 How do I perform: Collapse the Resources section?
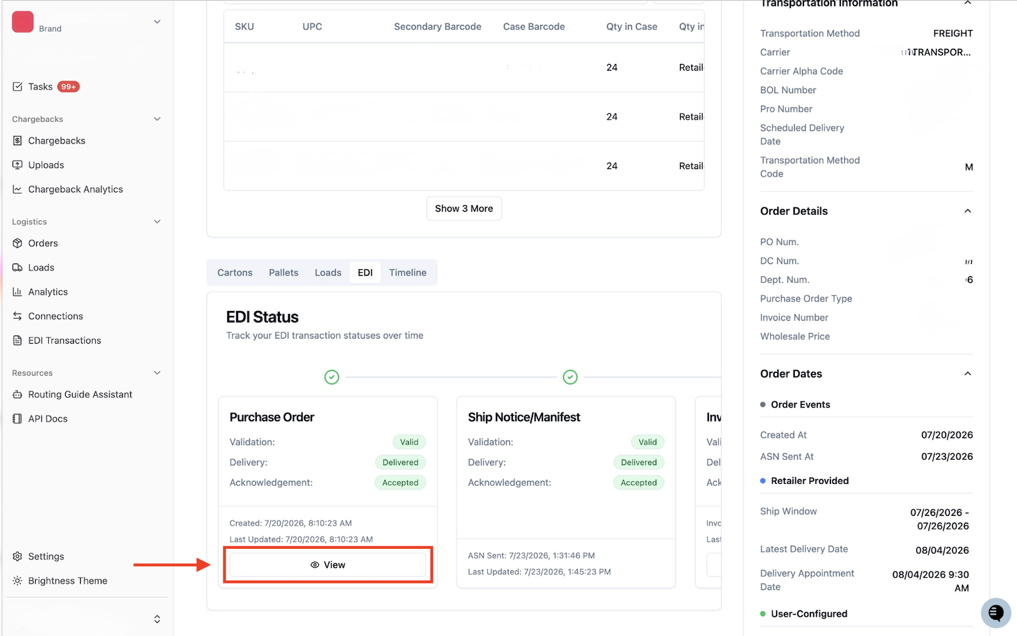click(x=157, y=373)
